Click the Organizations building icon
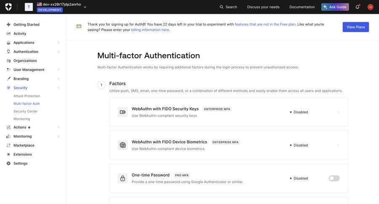 (8, 61)
